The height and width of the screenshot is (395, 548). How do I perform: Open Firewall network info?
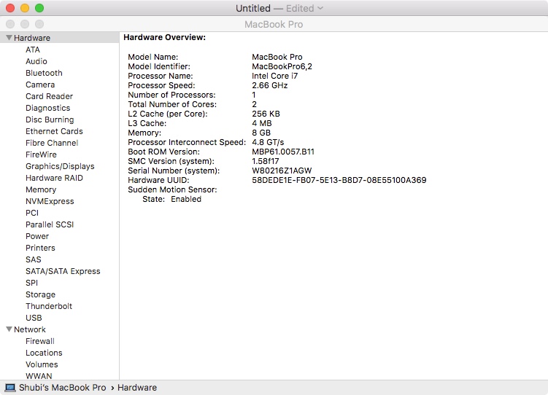pos(40,341)
